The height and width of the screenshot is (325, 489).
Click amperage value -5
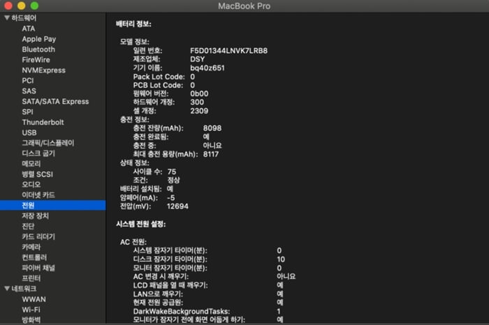(171, 197)
